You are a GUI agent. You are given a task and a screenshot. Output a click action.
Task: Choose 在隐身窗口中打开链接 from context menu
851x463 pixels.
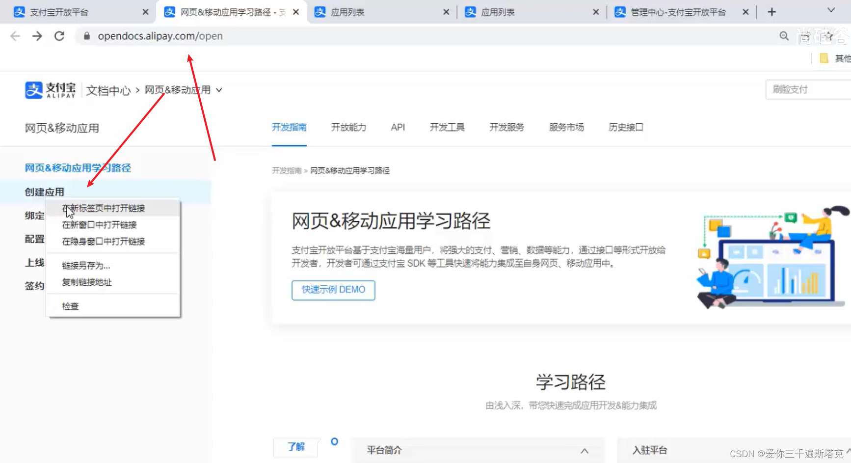113,241
